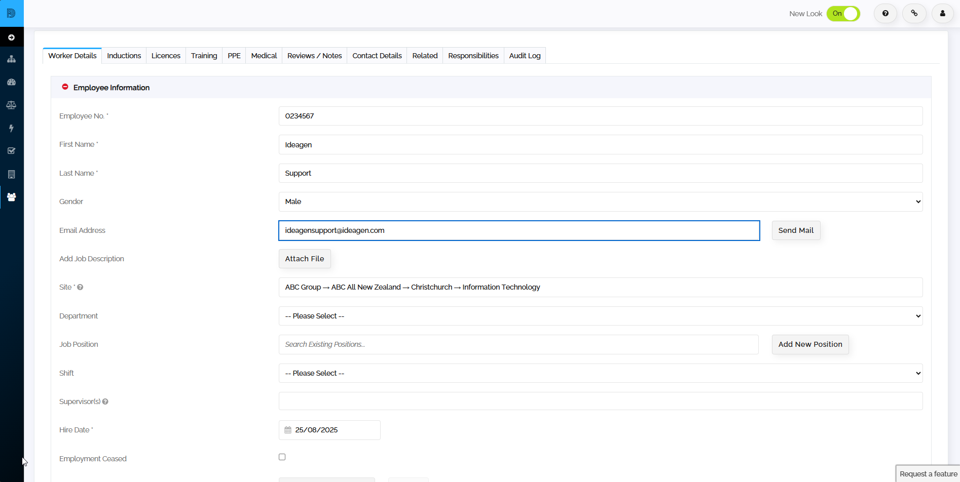The height and width of the screenshot is (482, 960).
Task: Click the Add New Position button
Action: point(810,344)
